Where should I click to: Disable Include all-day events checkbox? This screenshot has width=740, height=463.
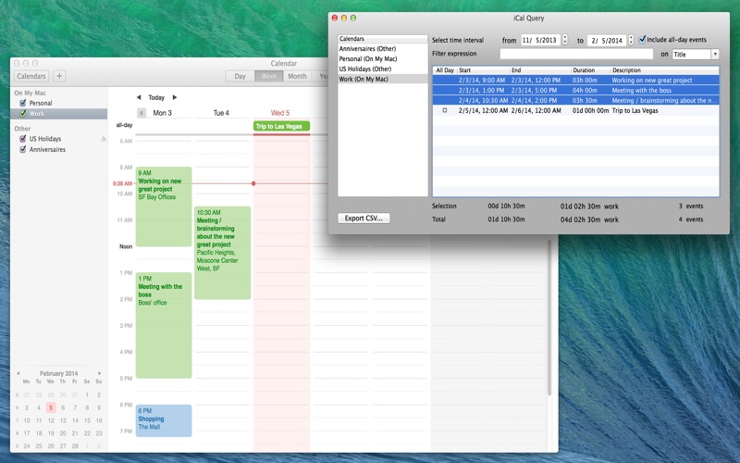point(642,40)
